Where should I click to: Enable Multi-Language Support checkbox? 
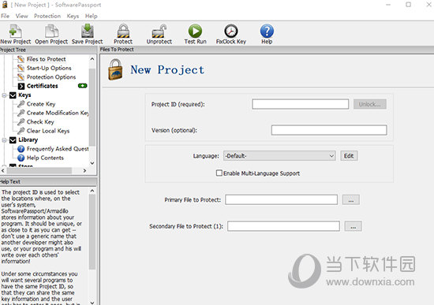[x=219, y=173]
